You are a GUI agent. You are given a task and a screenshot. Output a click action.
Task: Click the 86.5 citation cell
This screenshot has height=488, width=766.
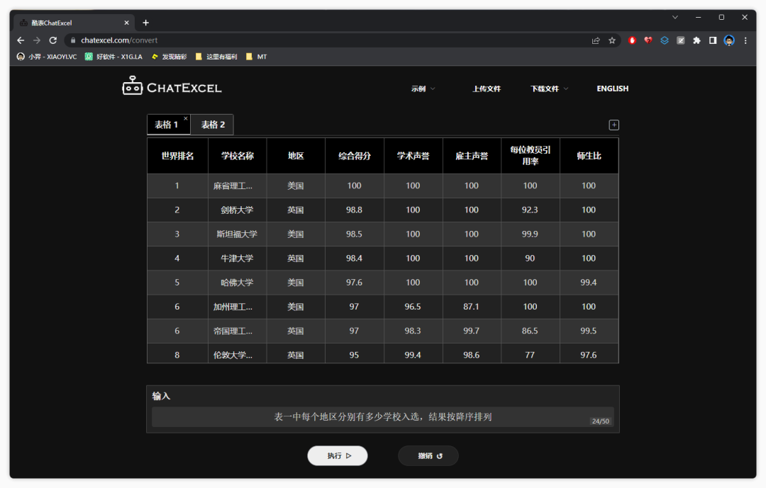(531, 331)
